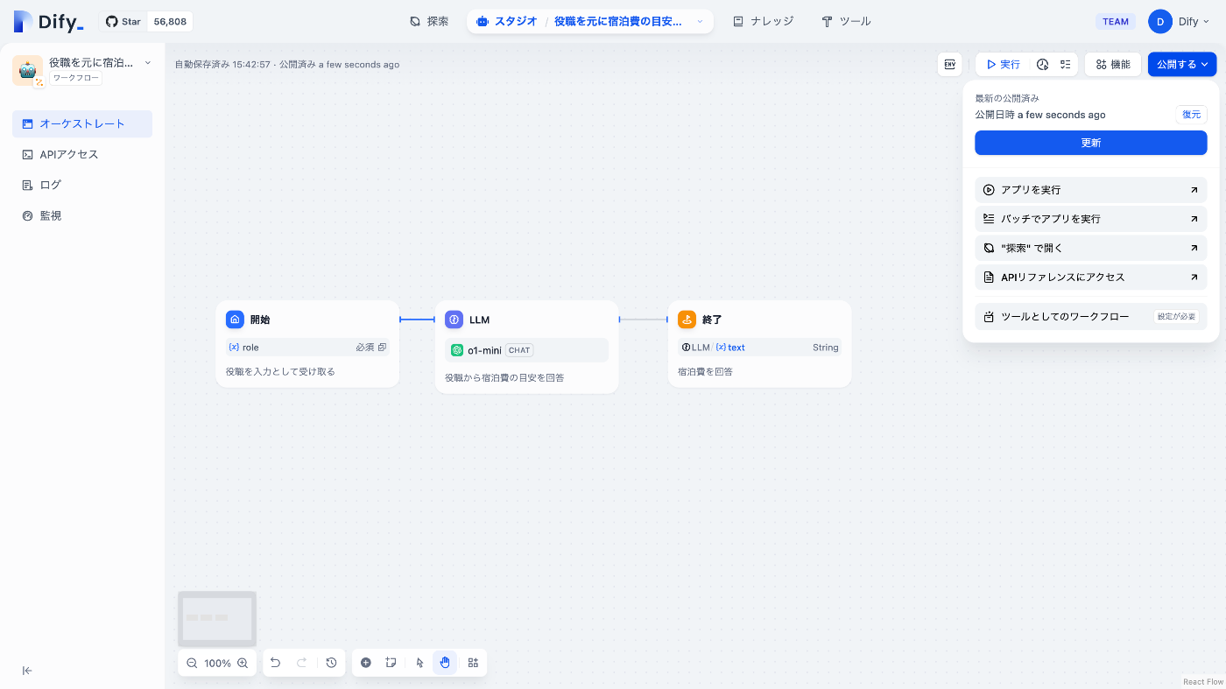Expand the app info chevron in sidebar

pos(147,62)
